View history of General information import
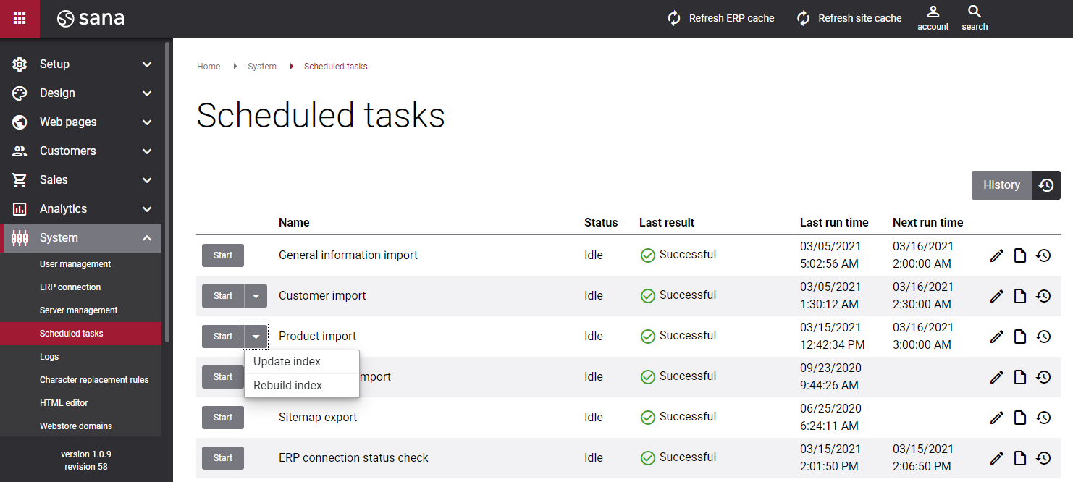The height and width of the screenshot is (482, 1073). pos(1043,255)
